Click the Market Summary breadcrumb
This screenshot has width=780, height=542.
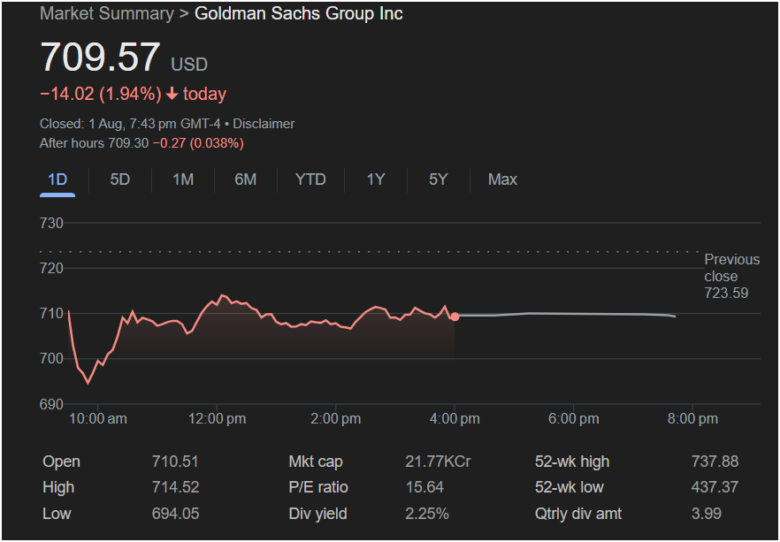click(107, 14)
